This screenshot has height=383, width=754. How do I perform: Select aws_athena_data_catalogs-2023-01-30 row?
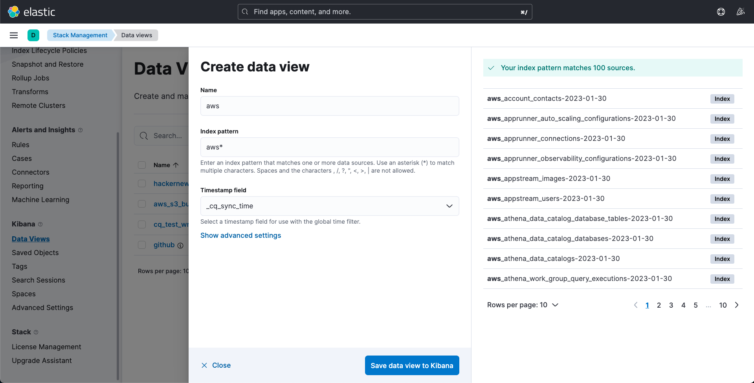tap(613, 259)
